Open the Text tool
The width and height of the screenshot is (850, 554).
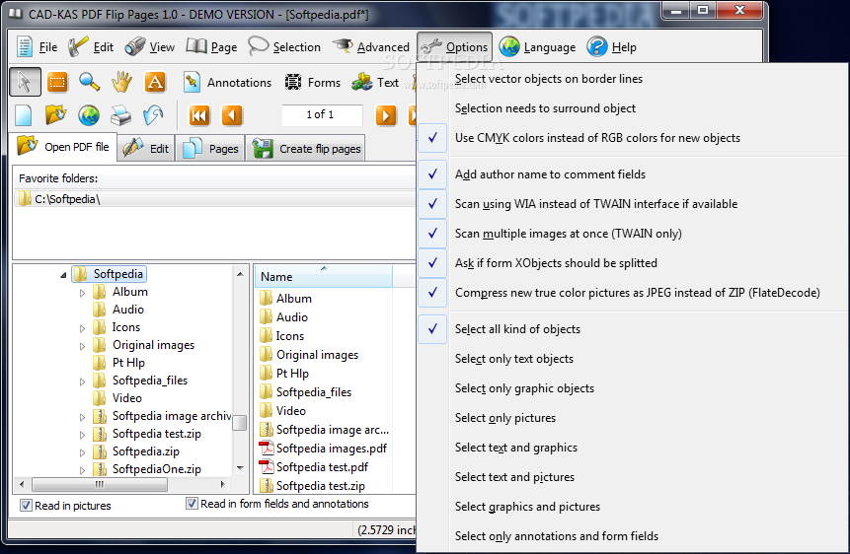click(x=375, y=83)
